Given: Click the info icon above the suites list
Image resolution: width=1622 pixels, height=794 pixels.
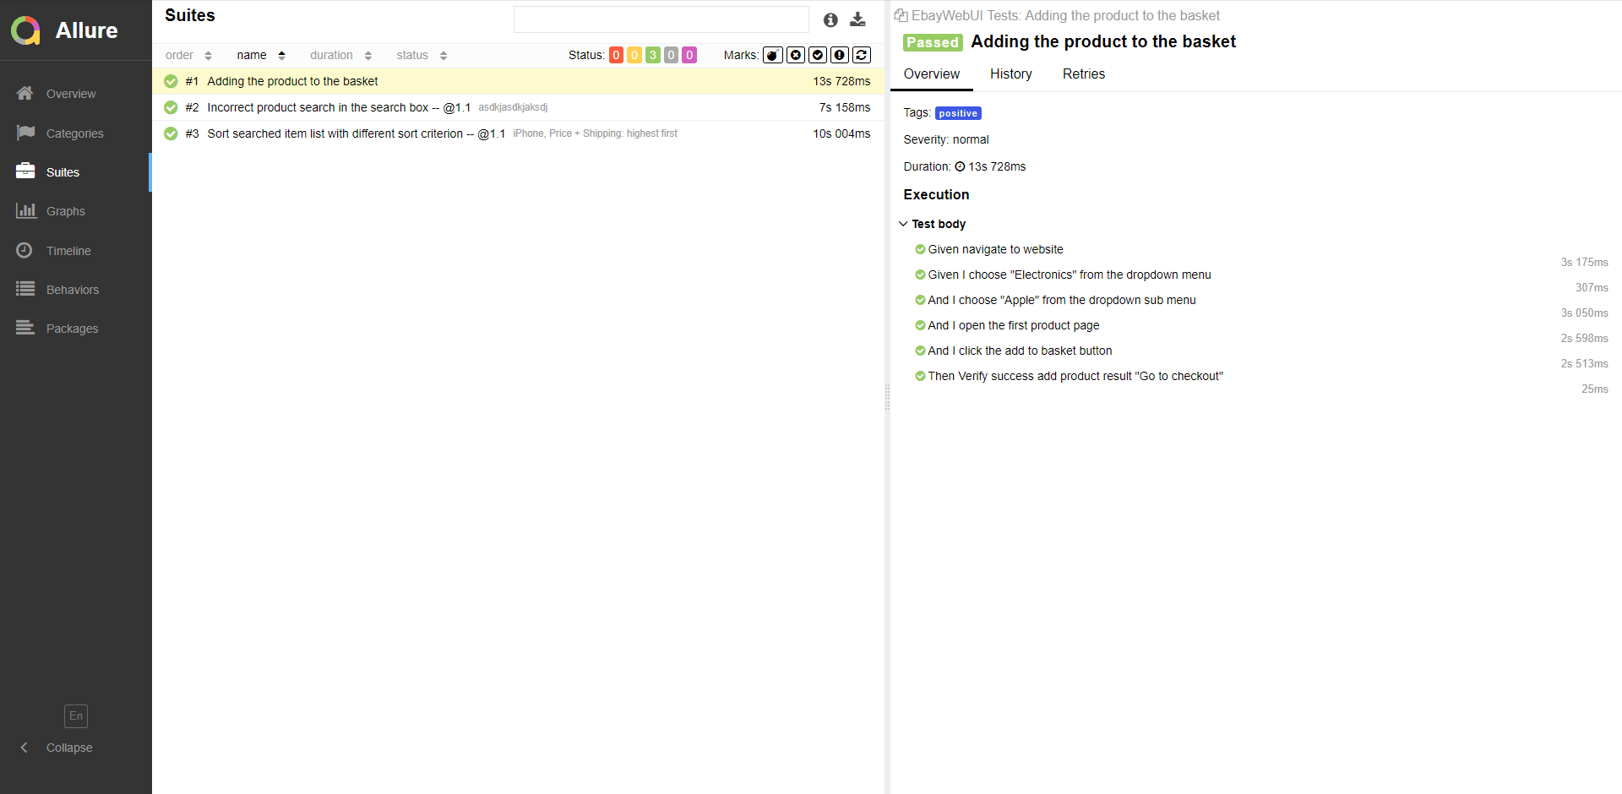Looking at the screenshot, I should [x=830, y=19].
